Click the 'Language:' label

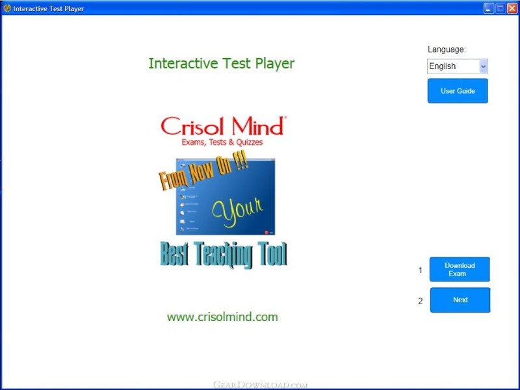(x=447, y=50)
